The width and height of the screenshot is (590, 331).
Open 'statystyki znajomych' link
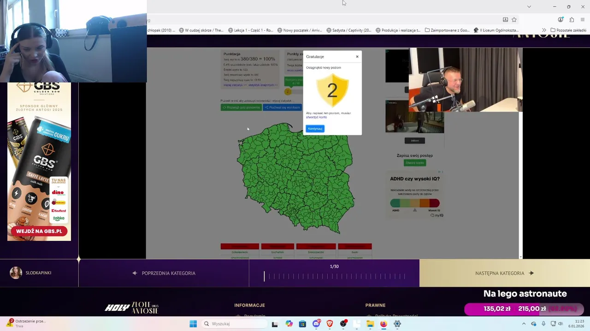coord(263,85)
